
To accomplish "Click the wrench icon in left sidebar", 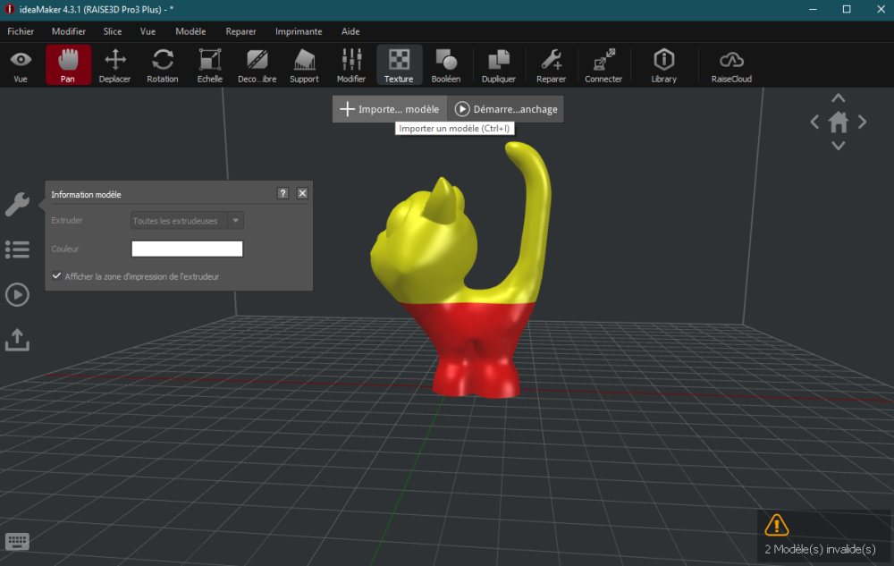I will [17, 204].
